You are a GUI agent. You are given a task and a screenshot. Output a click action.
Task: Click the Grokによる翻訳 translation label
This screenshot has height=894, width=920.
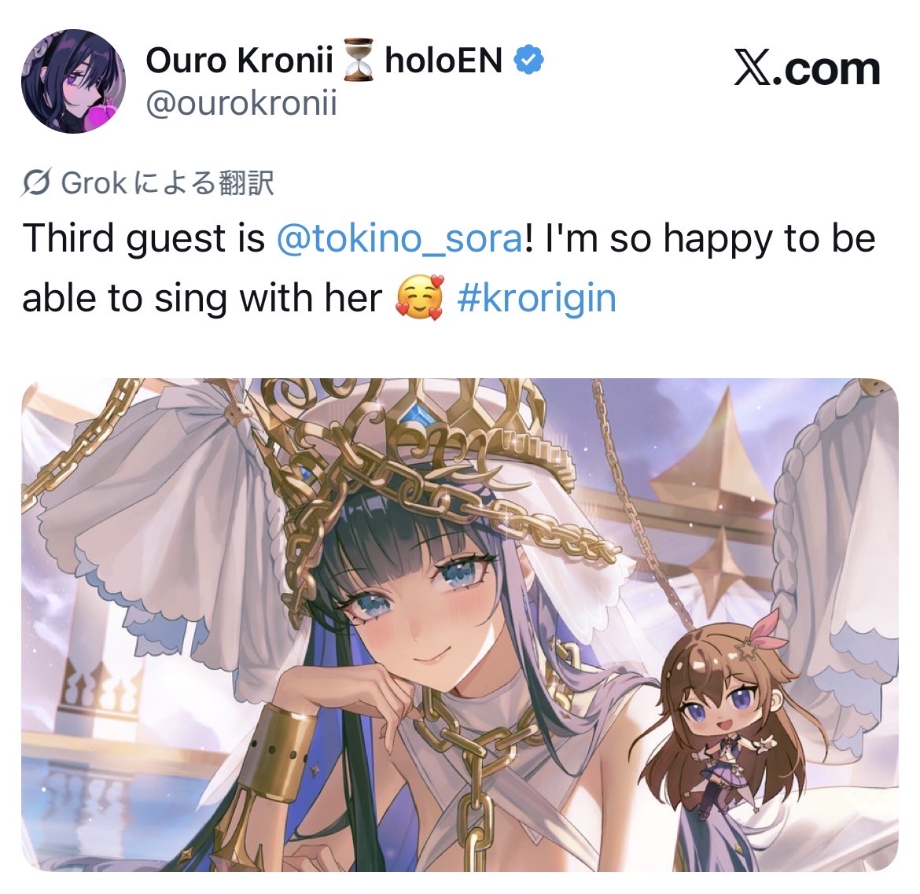coord(167,183)
